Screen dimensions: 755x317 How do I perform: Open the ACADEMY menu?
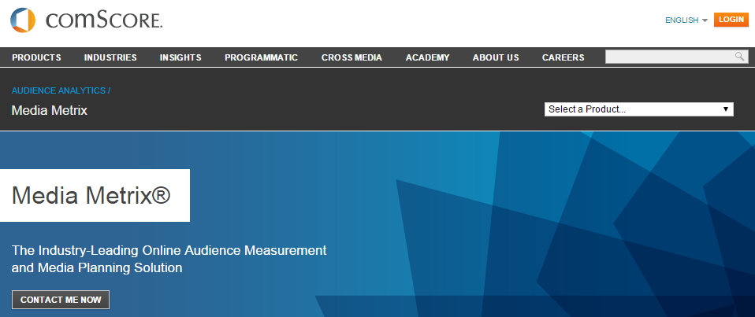coord(428,57)
